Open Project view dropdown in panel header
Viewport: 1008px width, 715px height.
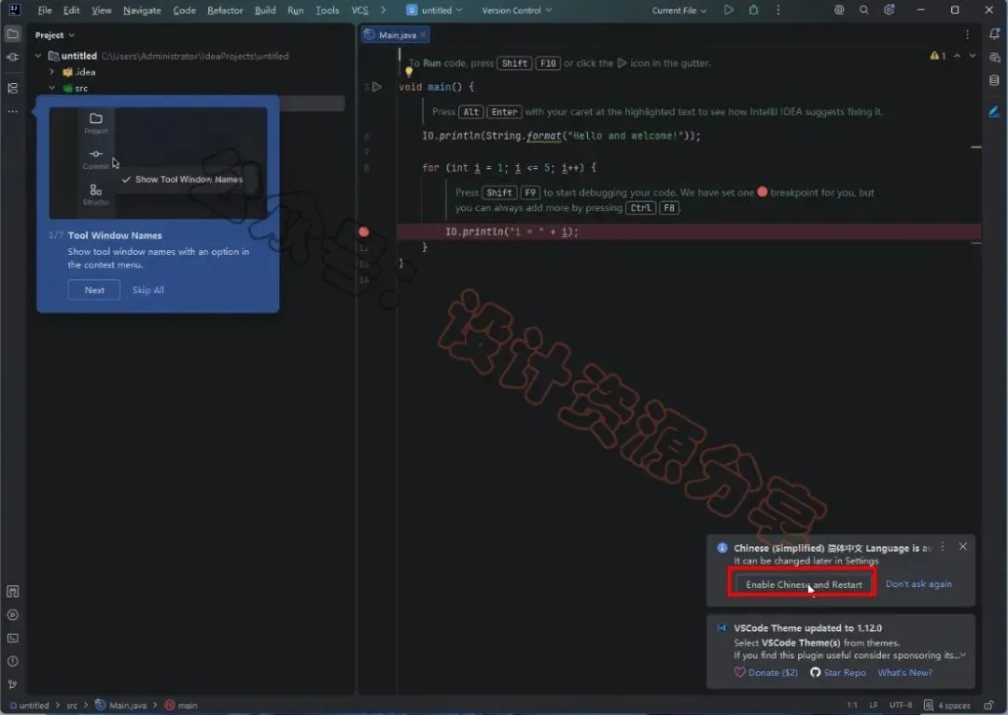click(x=55, y=35)
